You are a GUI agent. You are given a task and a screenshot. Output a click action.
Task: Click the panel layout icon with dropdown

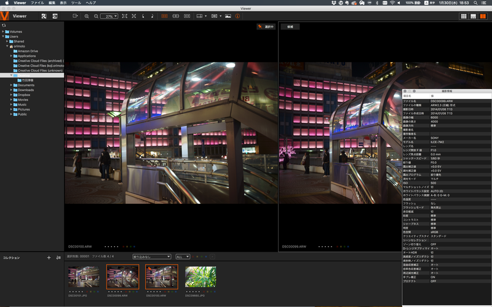click(199, 16)
